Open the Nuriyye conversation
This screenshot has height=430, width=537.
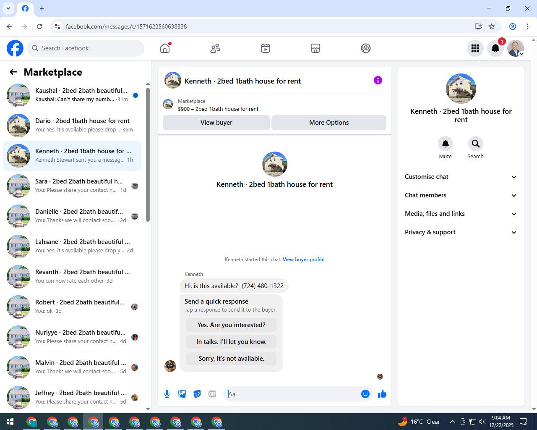[72, 337]
